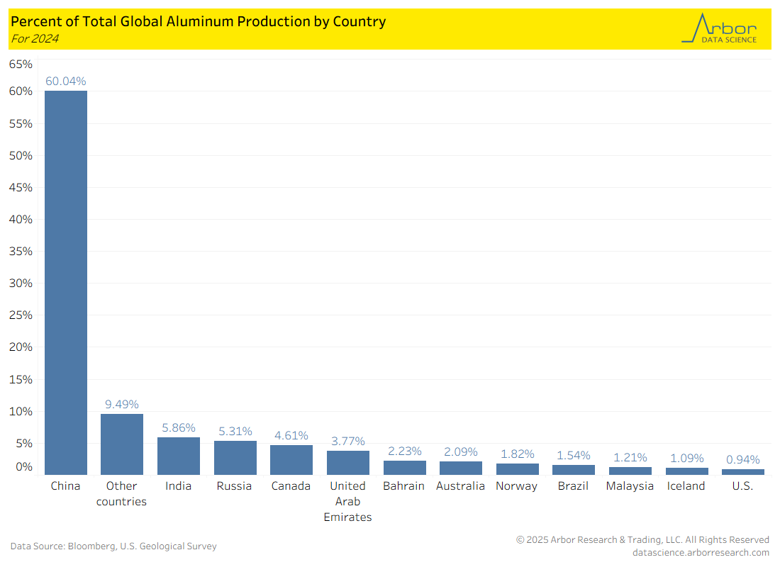Click the 9.49% value label

pos(122,404)
